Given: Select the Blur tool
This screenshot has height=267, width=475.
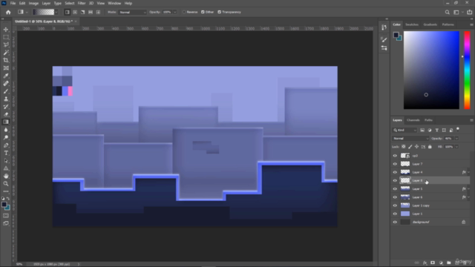Looking at the screenshot, I should pyautogui.click(x=6, y=130).
